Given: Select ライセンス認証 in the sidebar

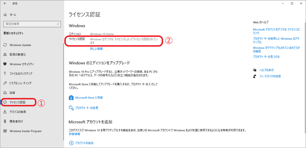Looking at the screenshot, I should coord(18,102).
